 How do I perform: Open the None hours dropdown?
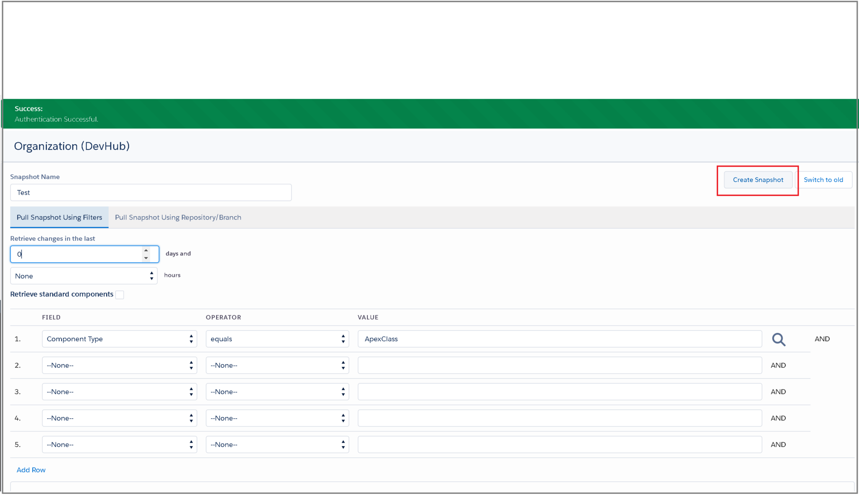84,275
